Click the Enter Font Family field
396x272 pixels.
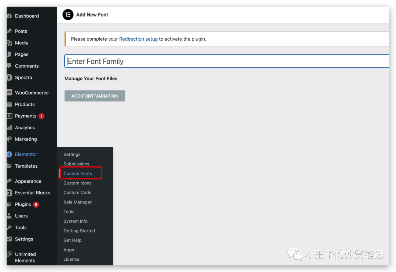(x=227, y=61)
